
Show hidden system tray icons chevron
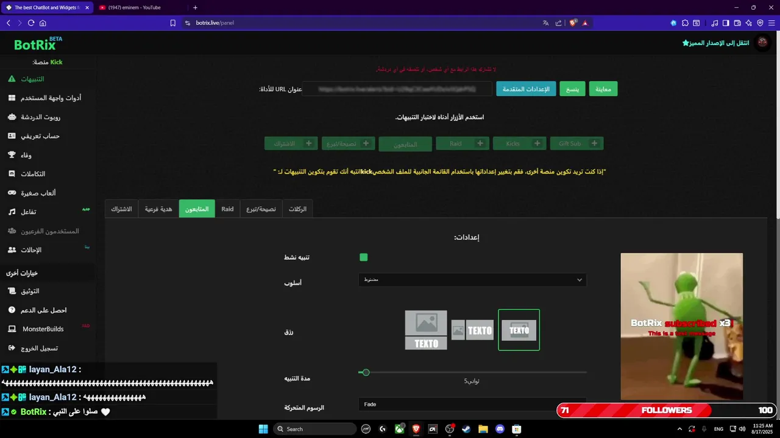pyautogui.click(x=679, y=429)
